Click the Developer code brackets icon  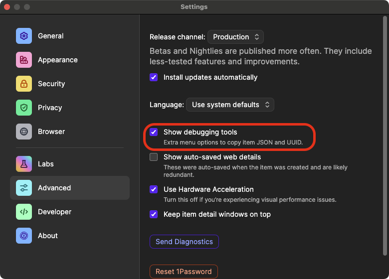pyautogui.click(x=24, y=212)
